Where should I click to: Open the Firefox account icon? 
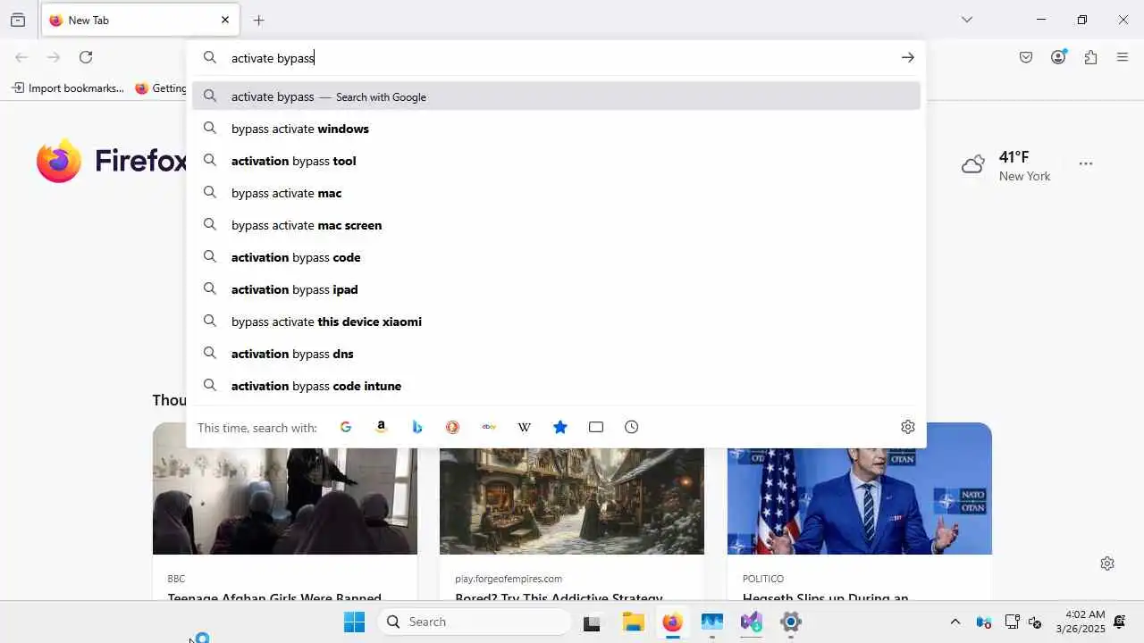[x=1058, y=57]
